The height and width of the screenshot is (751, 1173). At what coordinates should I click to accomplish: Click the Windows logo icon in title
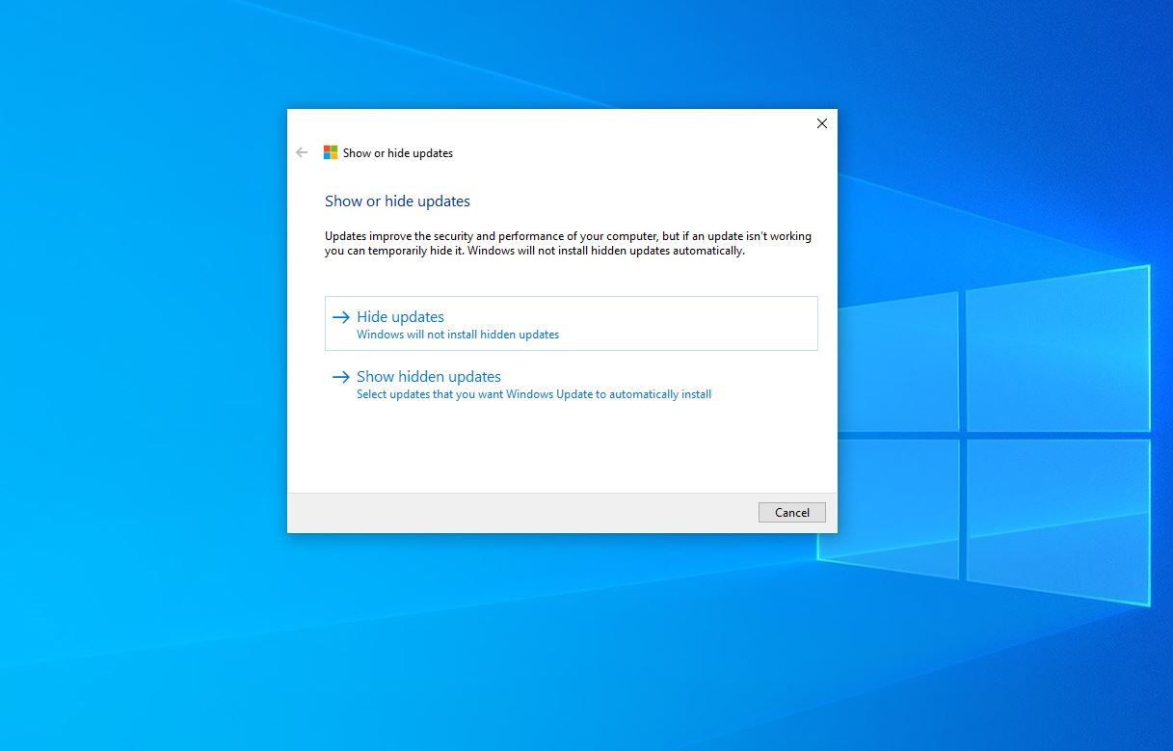[331, 152]
